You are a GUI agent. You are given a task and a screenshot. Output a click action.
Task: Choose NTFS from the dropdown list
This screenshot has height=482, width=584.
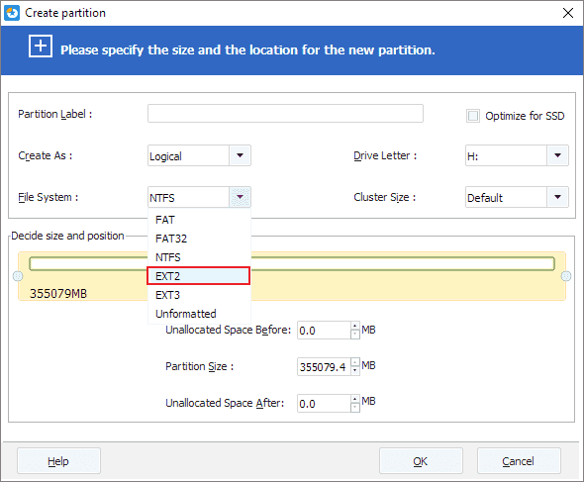(199, 257)
